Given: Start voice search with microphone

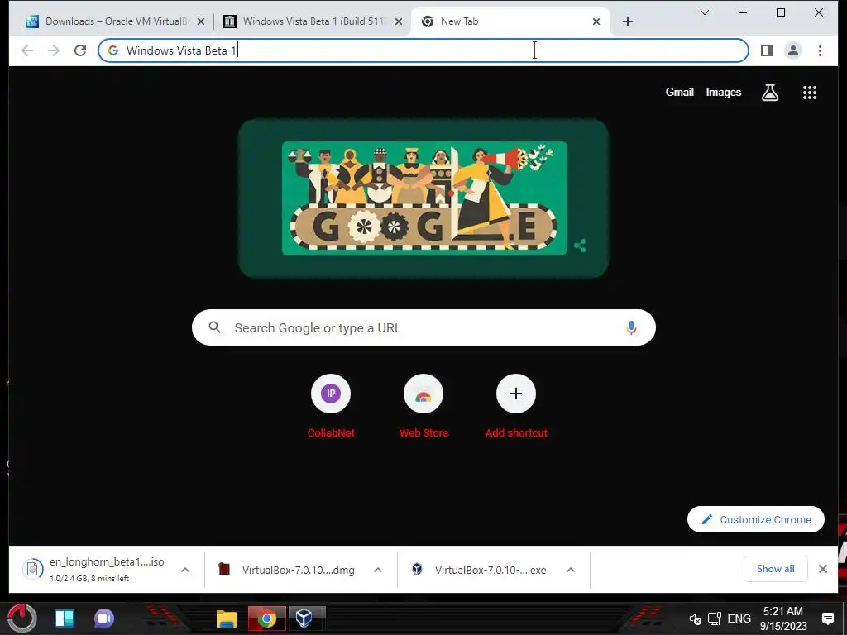Looking at the screenshot, I should pos(631,327).
